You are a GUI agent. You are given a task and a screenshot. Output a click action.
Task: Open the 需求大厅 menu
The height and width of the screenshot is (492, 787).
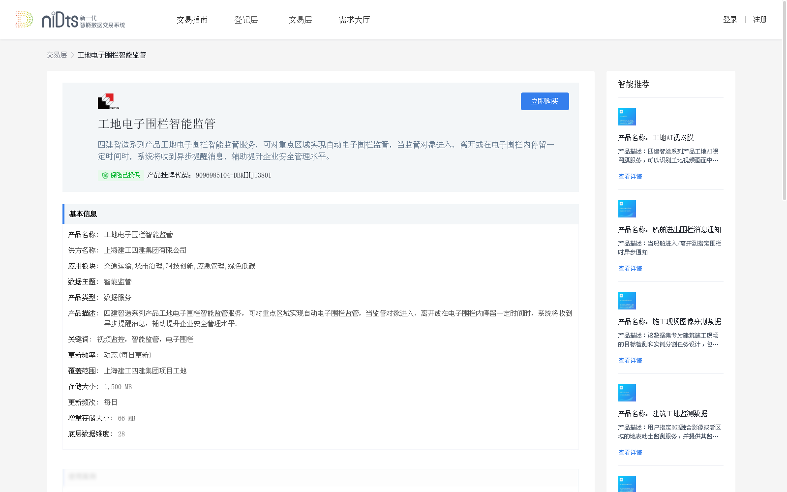(x=354, y=20)
